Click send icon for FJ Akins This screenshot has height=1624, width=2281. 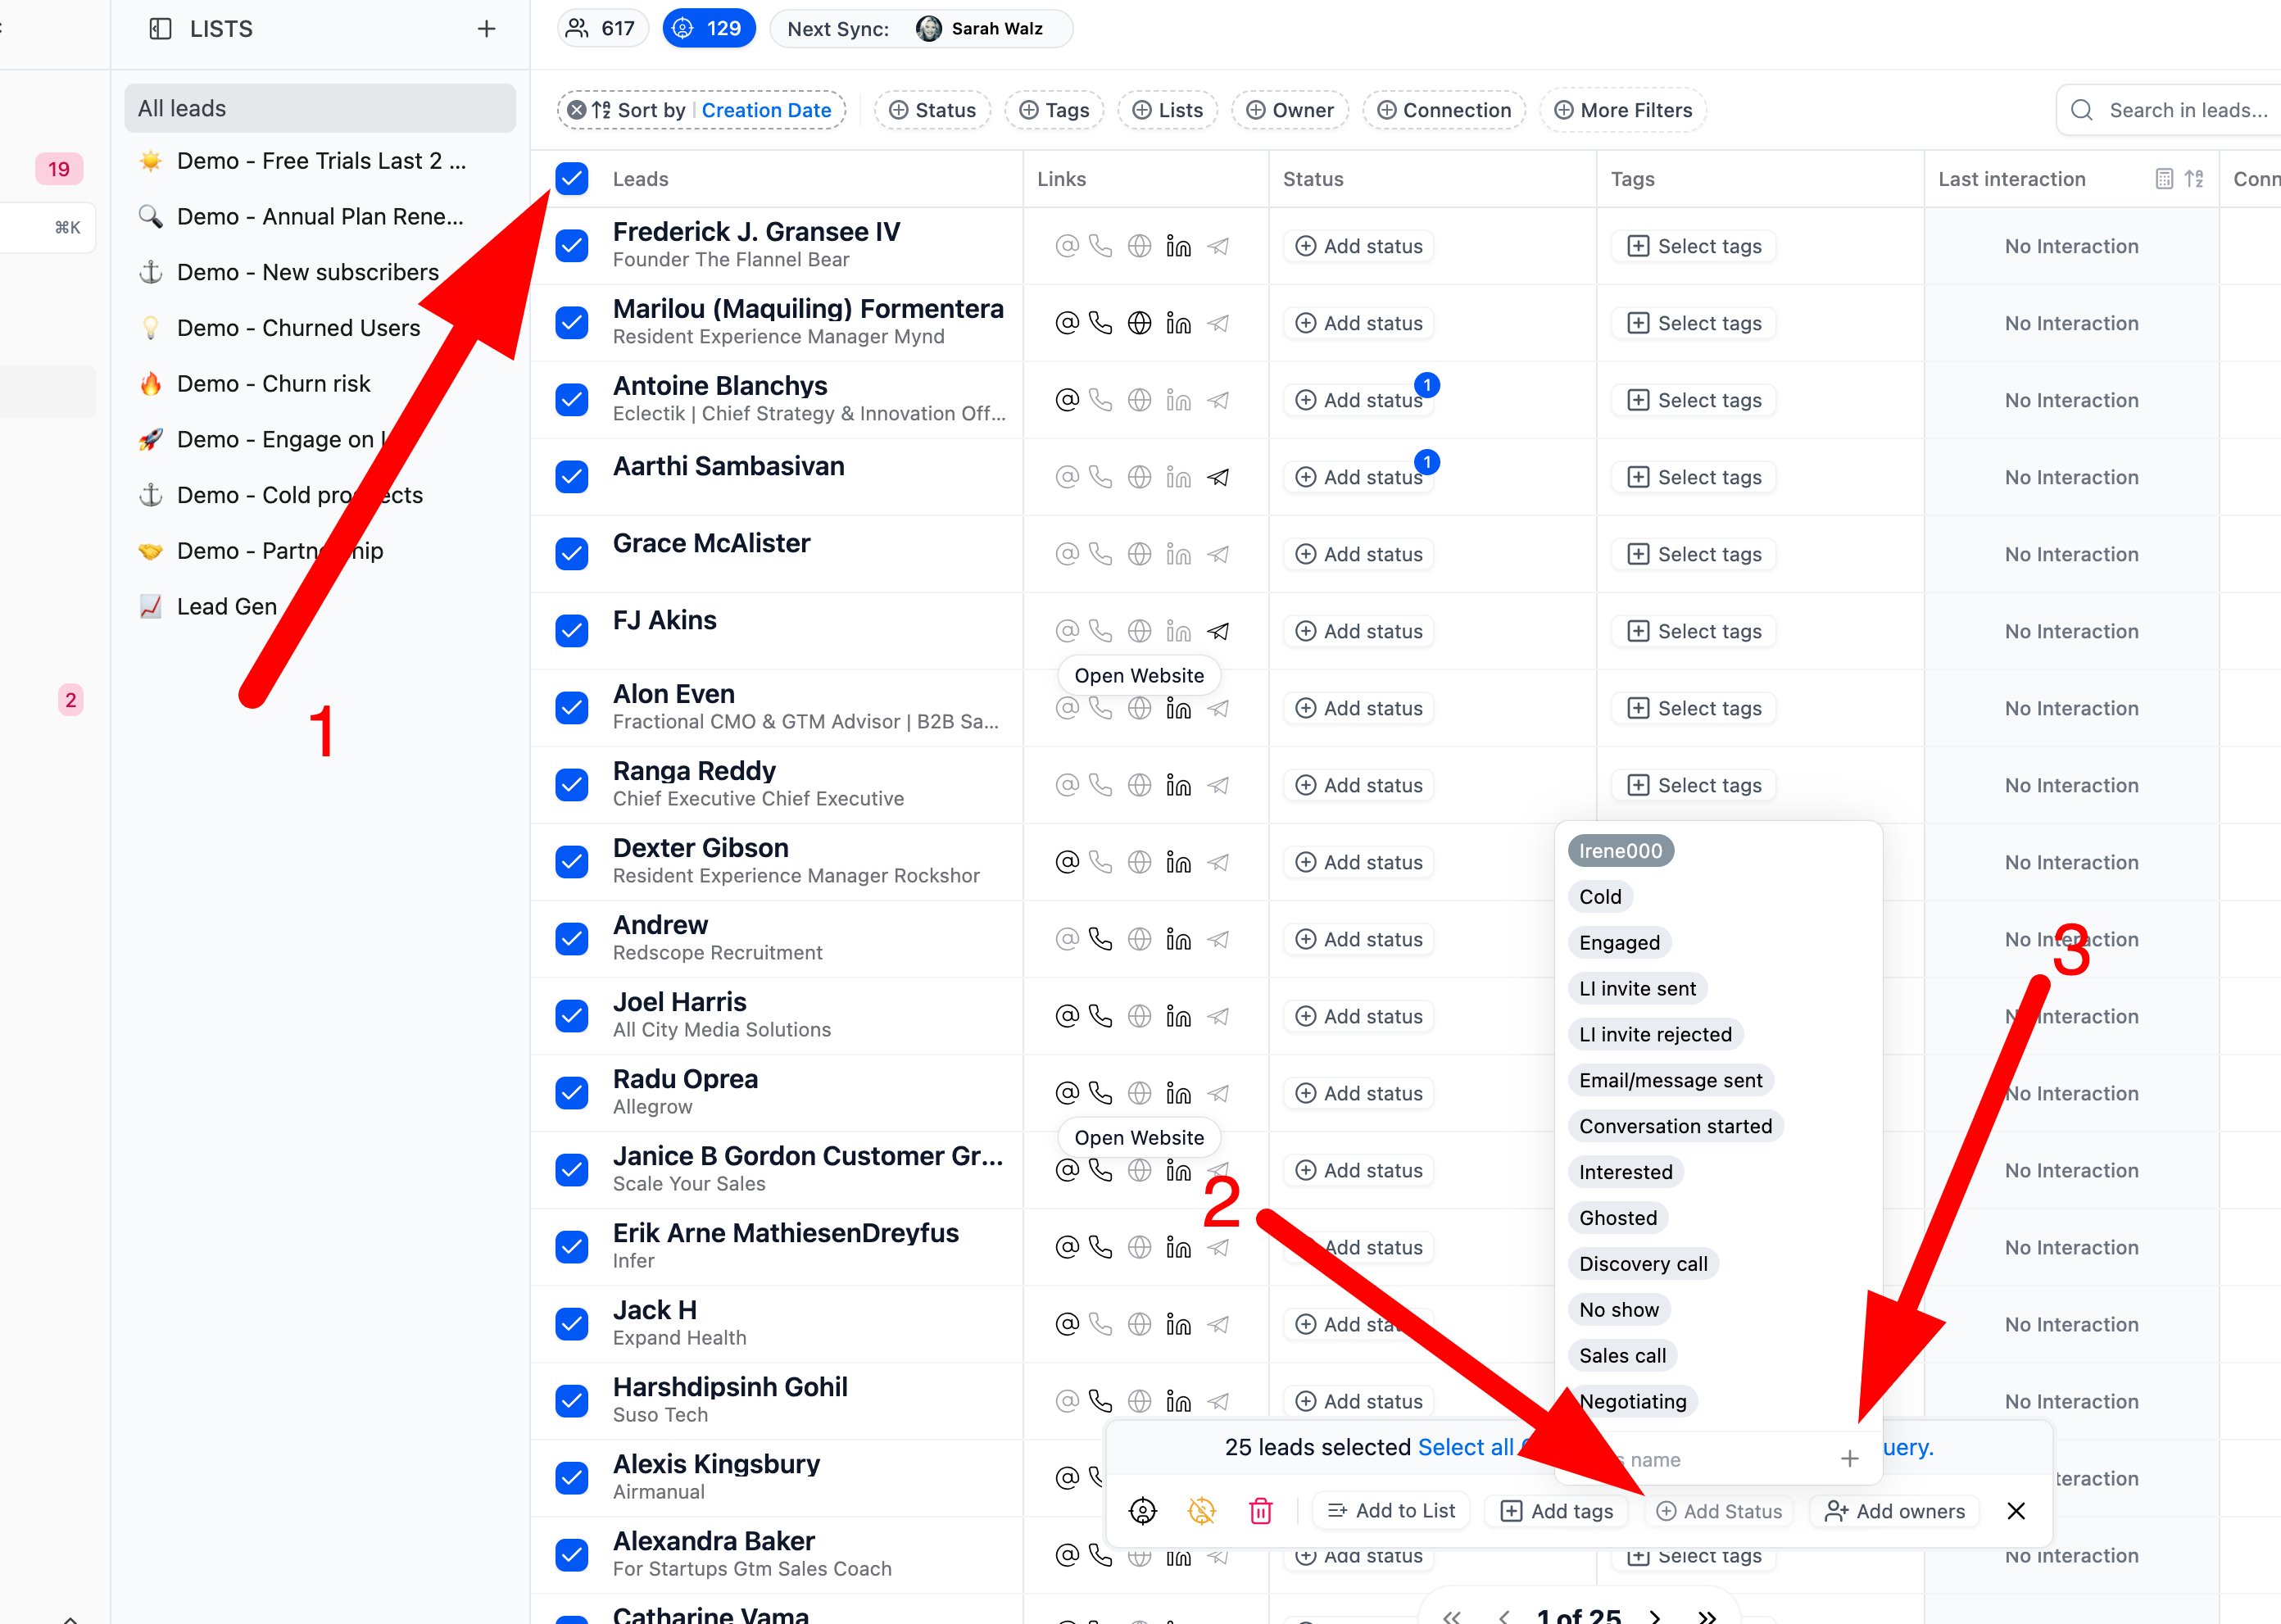coord(1218,631)
